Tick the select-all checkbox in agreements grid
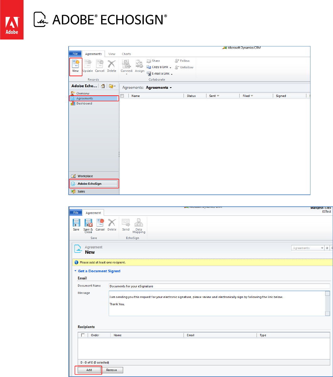The width and height of the screenshot is (333, 377). coord(122,96)
